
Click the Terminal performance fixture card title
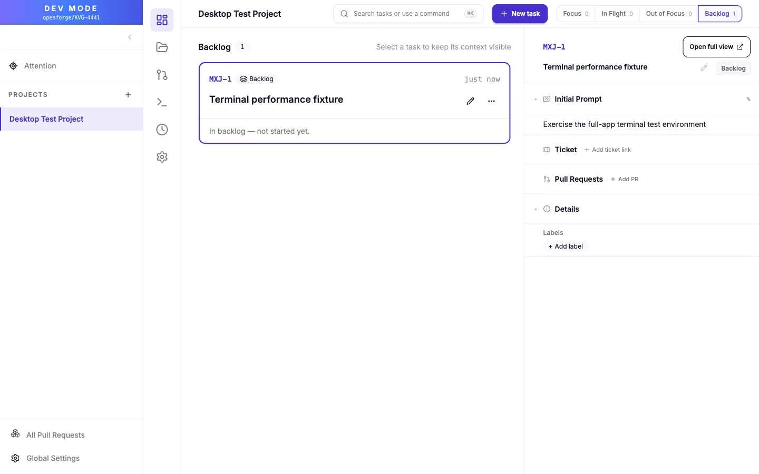(x=276, y=100)
